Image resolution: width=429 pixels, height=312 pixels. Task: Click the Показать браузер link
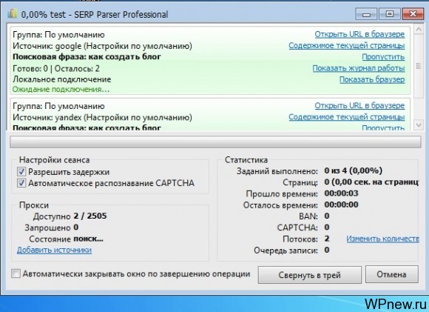coord(372,79)
